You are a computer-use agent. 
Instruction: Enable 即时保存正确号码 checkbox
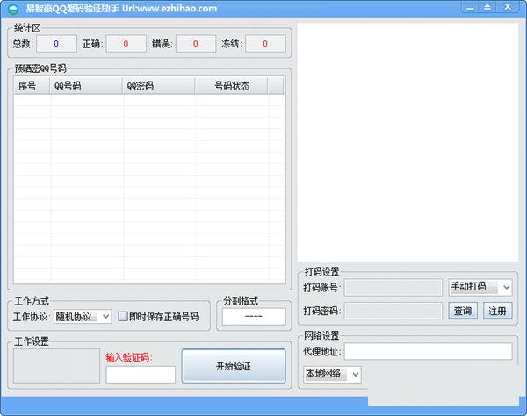124,317
